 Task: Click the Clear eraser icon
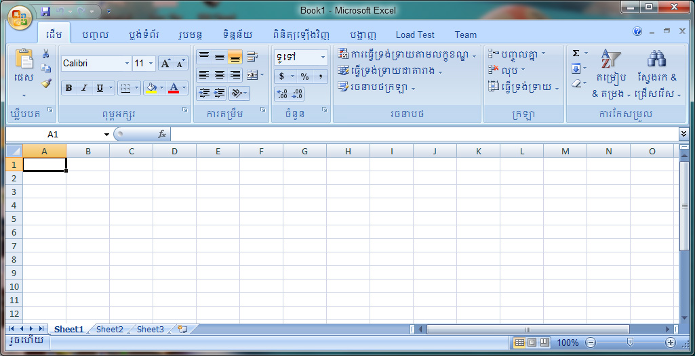[x=576, y=83]
